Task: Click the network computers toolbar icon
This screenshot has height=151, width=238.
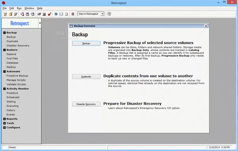Action: tap(44, 14)
